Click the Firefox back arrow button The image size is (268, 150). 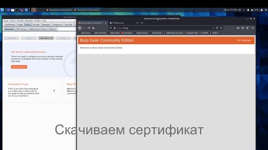[80, 28]
